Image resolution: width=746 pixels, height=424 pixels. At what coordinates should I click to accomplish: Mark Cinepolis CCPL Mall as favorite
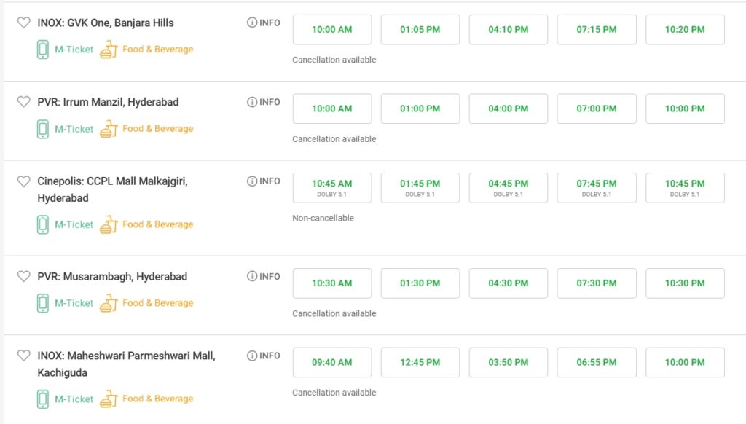pyautogui.click(x=24, y=181)
